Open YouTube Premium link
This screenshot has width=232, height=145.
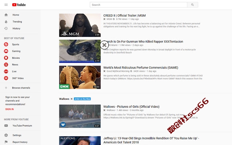point(22,126)
